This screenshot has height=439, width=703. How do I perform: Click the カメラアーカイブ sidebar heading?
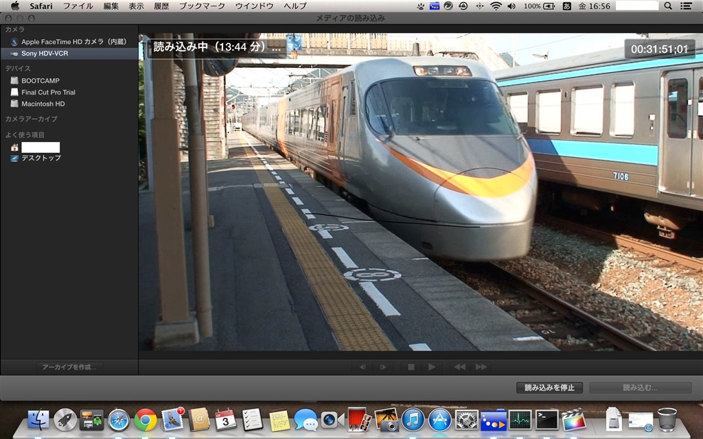pyautogui.click(x=32, y=119)
